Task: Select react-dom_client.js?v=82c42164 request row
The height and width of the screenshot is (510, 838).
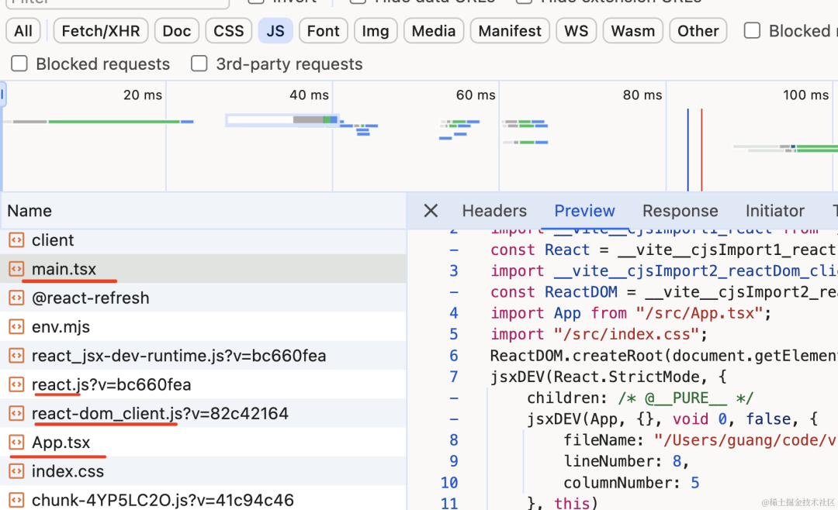Action: click(203, 413)
